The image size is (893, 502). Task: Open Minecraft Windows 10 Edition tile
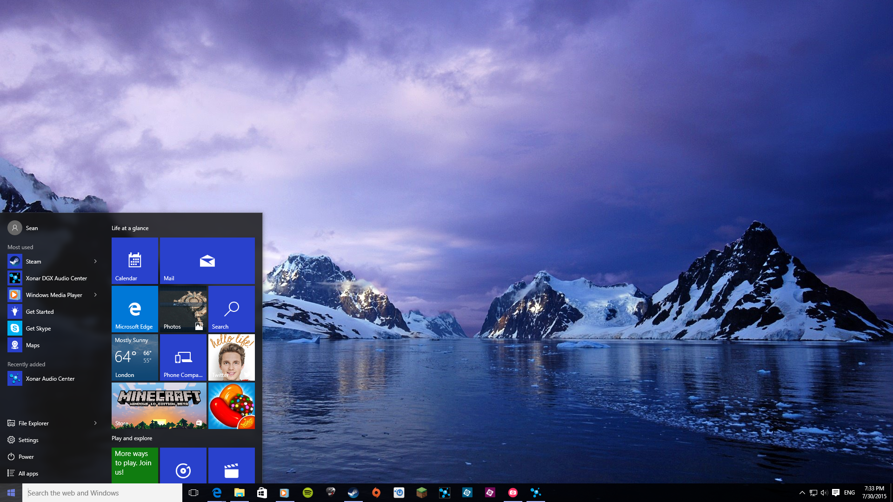[x=159, y=405]
